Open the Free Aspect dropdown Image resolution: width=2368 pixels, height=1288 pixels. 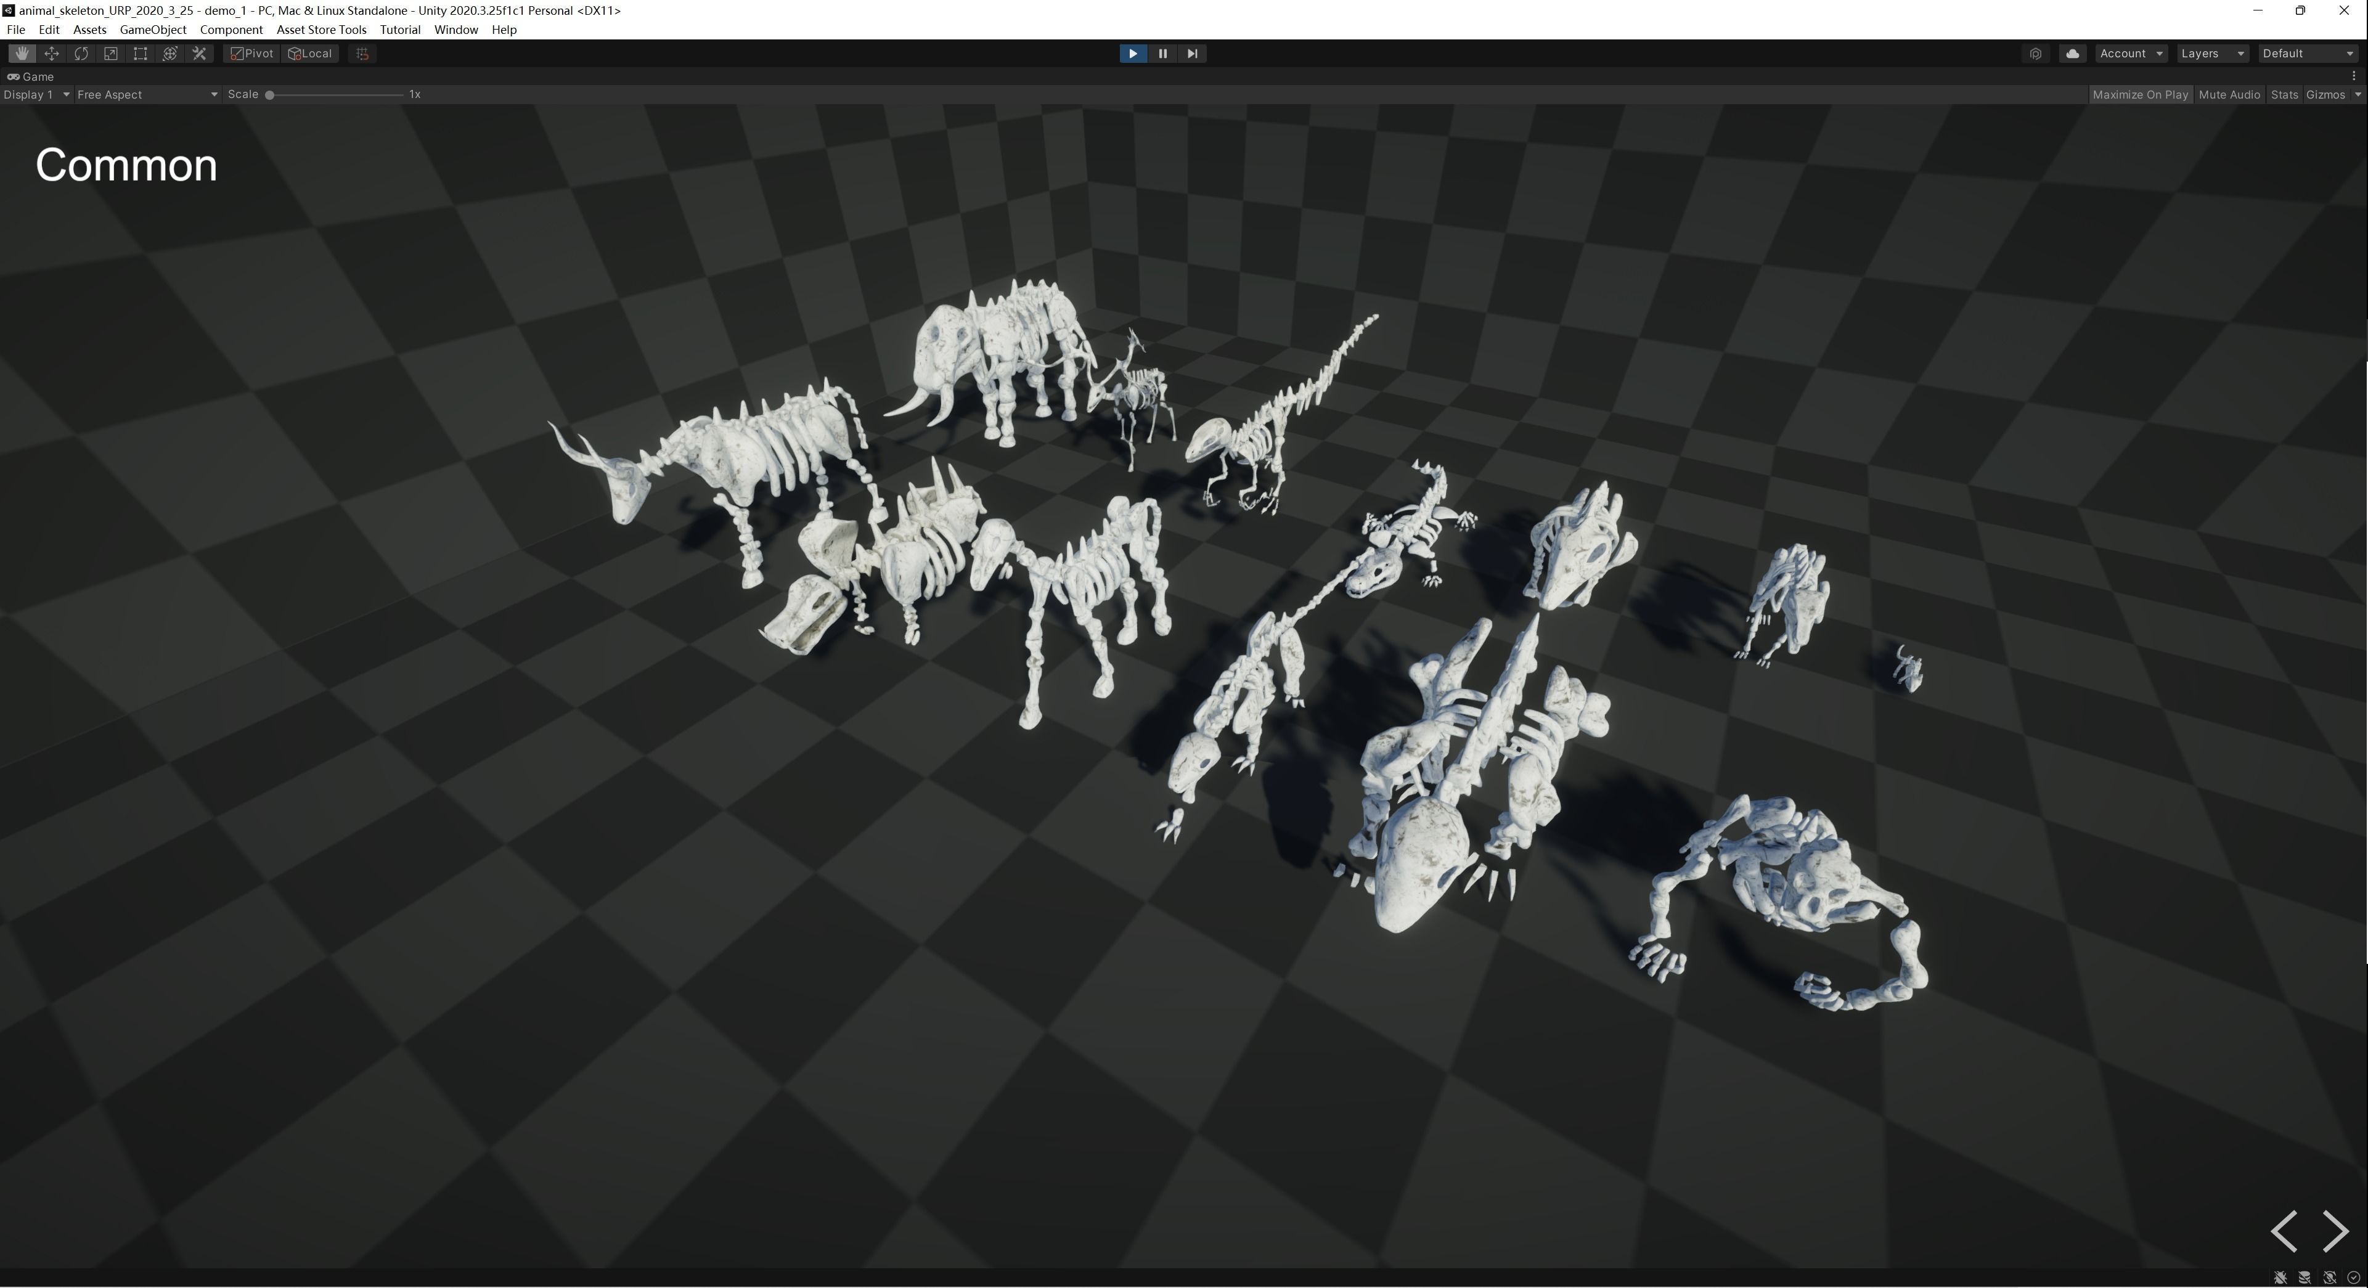click(x=147, y=95)
